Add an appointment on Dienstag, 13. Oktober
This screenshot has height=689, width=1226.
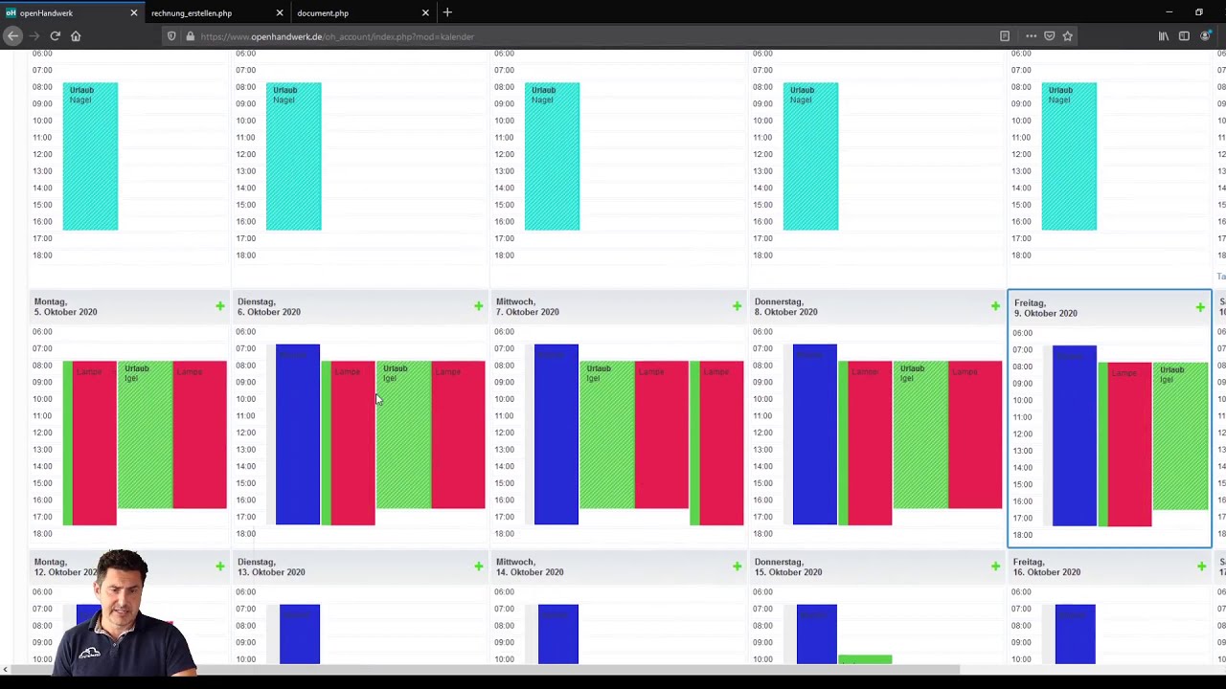coord(478,567)
